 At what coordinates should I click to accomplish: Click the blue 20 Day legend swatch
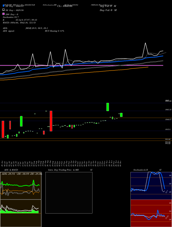point(4,6)
